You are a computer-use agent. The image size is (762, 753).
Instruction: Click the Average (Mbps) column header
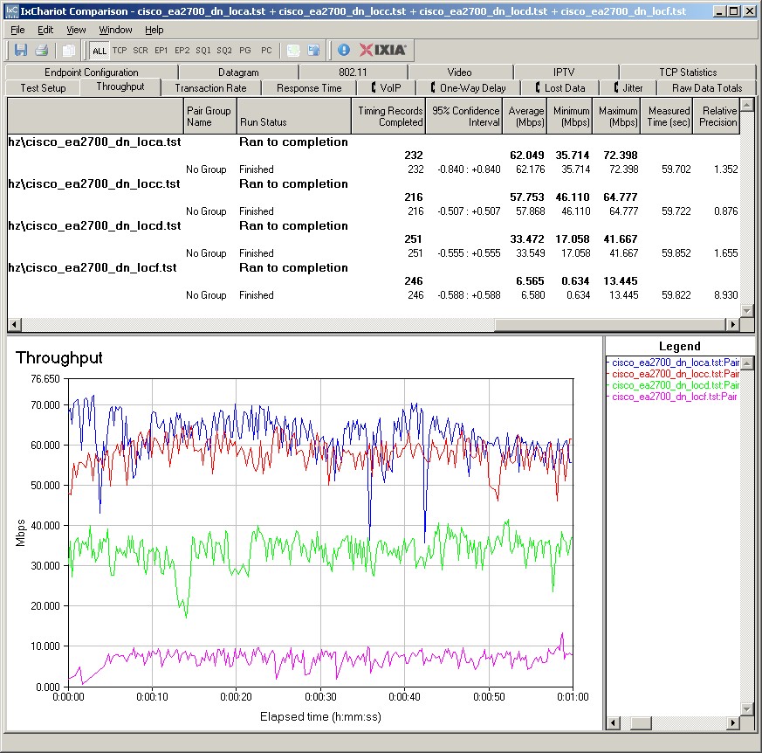[525, 116]
